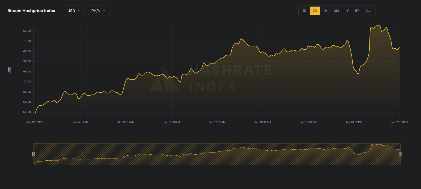Click the Jan 19 06PM axis label
The height and width of the screenshot is (189, 421).
(x=354, y=122)
